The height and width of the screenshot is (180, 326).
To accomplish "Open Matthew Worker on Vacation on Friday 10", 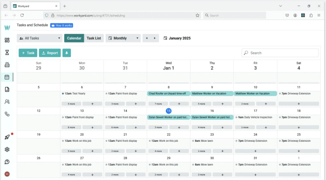I will click(255, 94).
